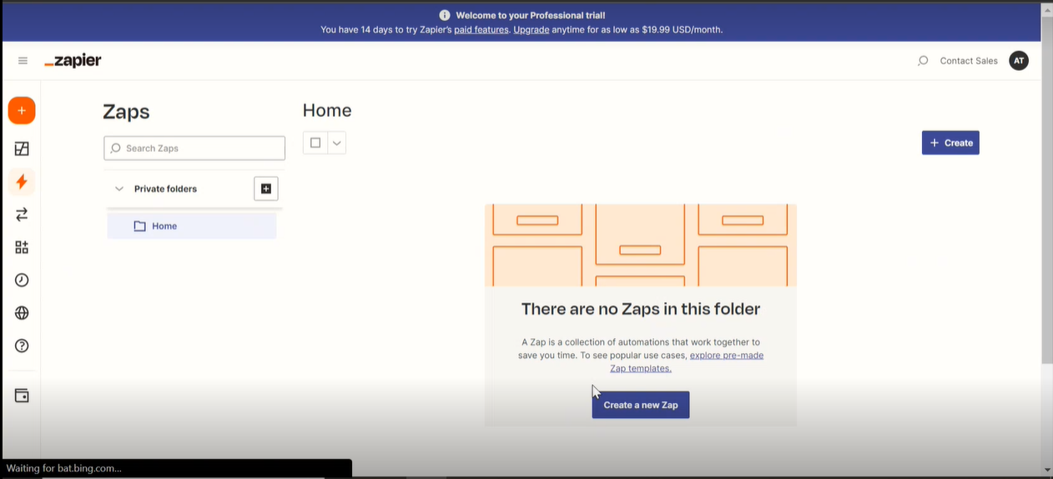
Task: Click the Zapier logo
Action: tap(73, 61)
